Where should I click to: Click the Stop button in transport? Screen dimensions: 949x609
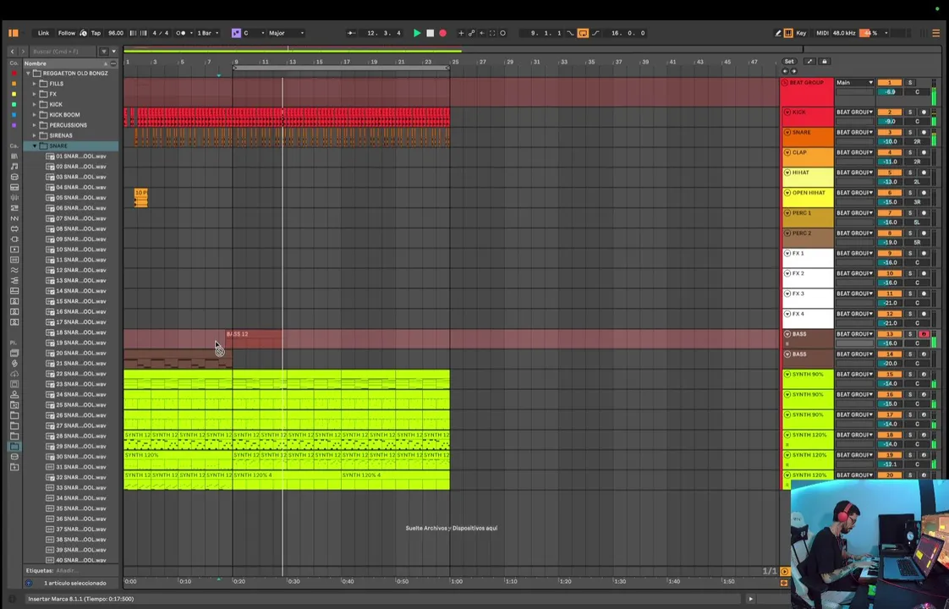click(x=431, y=33)
